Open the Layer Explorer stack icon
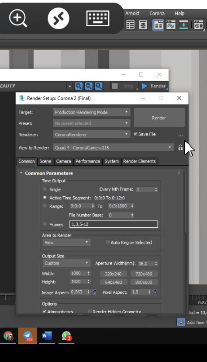207x362 pixels. tap(143, 25)
